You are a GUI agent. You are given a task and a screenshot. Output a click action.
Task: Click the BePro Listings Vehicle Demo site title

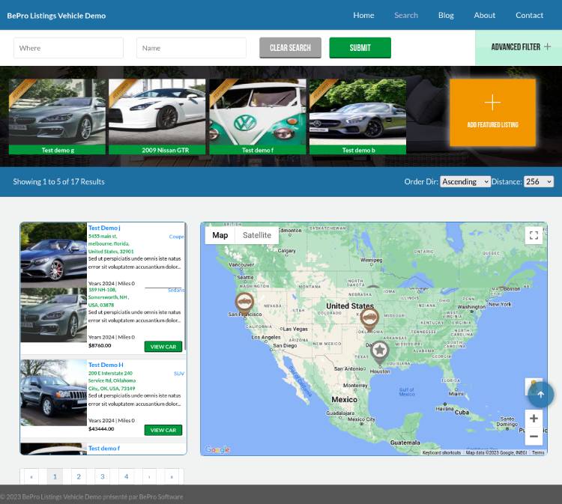point(56,16)
